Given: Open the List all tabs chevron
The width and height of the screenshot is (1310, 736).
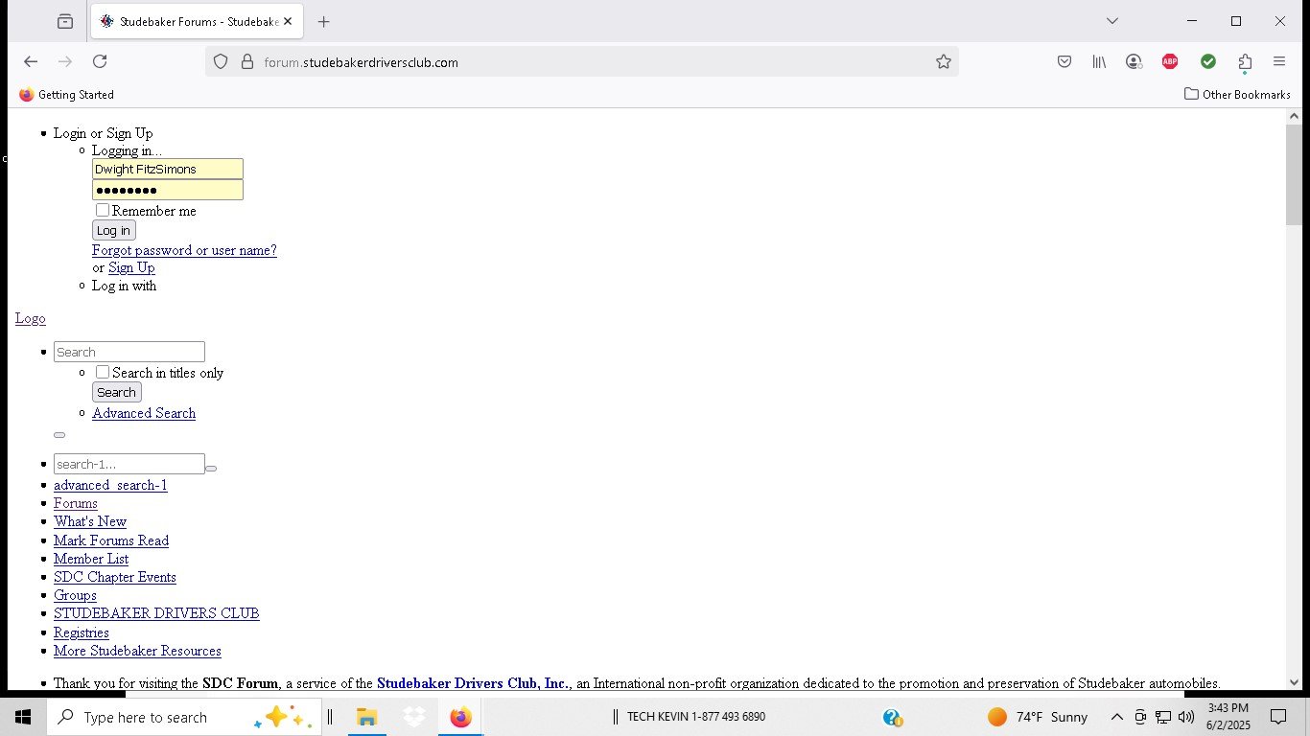Looking at the screenshot, I should coord(1112,21).
